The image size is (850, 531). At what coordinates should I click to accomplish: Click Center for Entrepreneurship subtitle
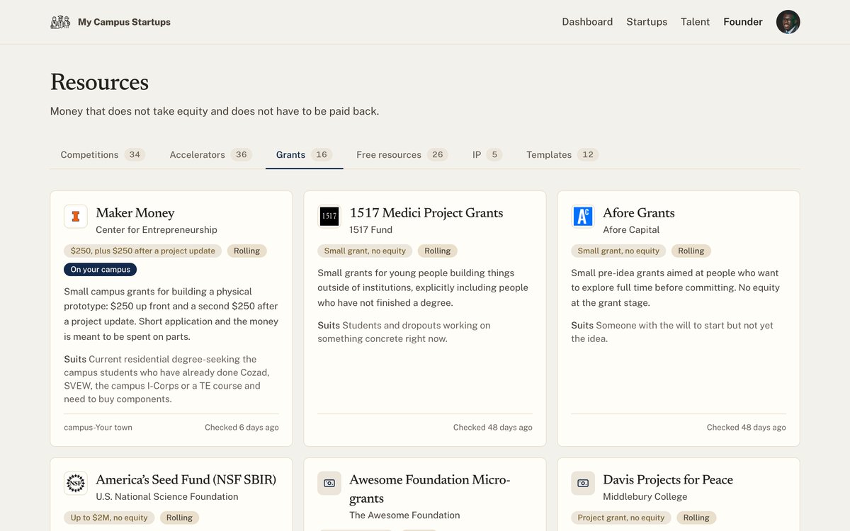(x=157, y=229)
